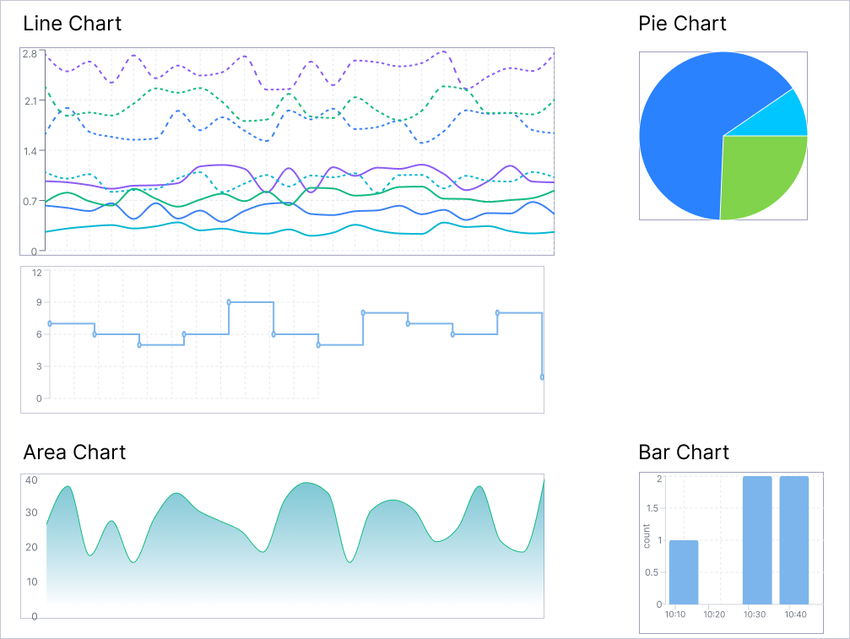Click the 10:20 label on bar chart axis
The width and height of the screenshot is (850, 639).
(714, 614)
